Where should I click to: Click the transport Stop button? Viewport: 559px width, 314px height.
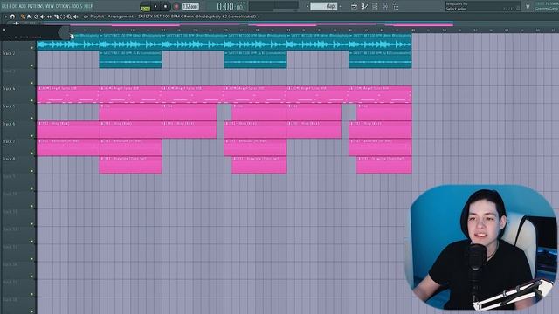click(165, 6)
